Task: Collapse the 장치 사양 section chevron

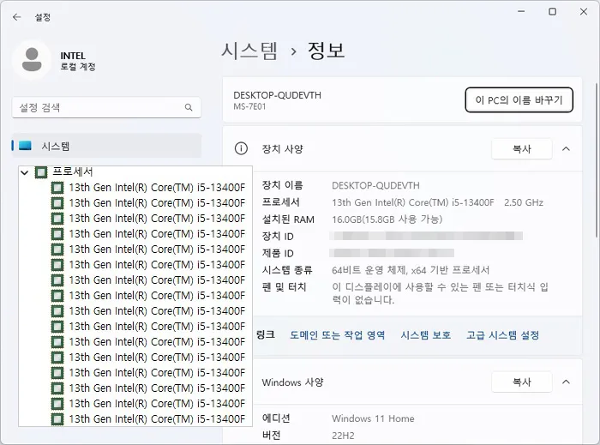Action: coord(566,149)
